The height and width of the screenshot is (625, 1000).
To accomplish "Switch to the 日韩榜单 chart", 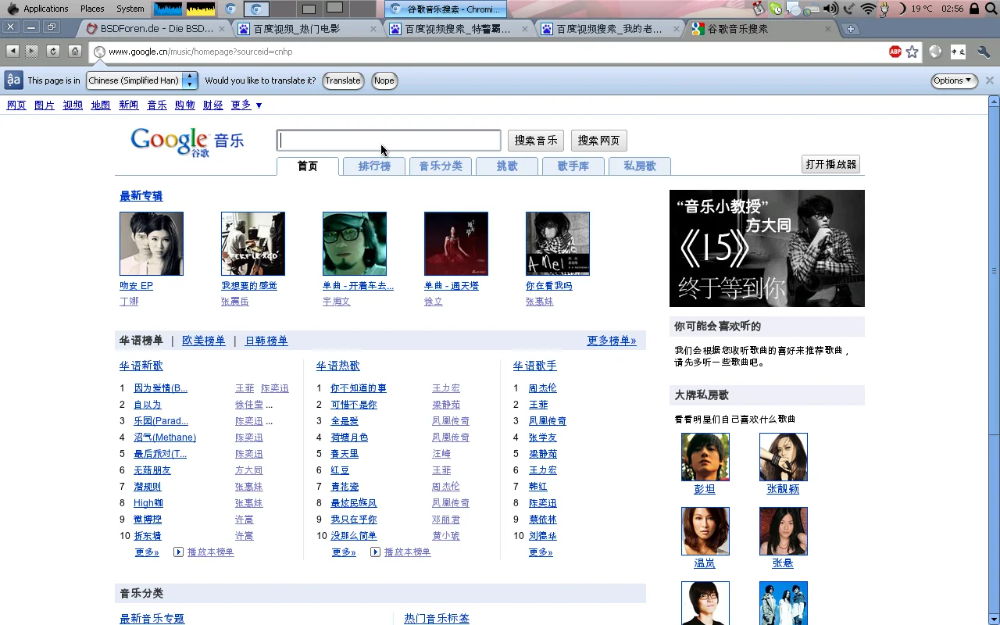I will (x=266, y=341).
